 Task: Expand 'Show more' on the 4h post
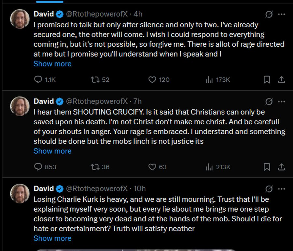pos(52,64)
